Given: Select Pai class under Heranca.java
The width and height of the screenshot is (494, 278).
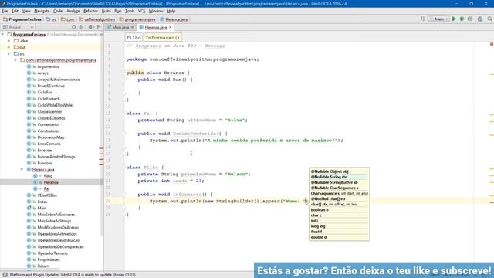Looking at the screenshot, I should coord(46,188).
